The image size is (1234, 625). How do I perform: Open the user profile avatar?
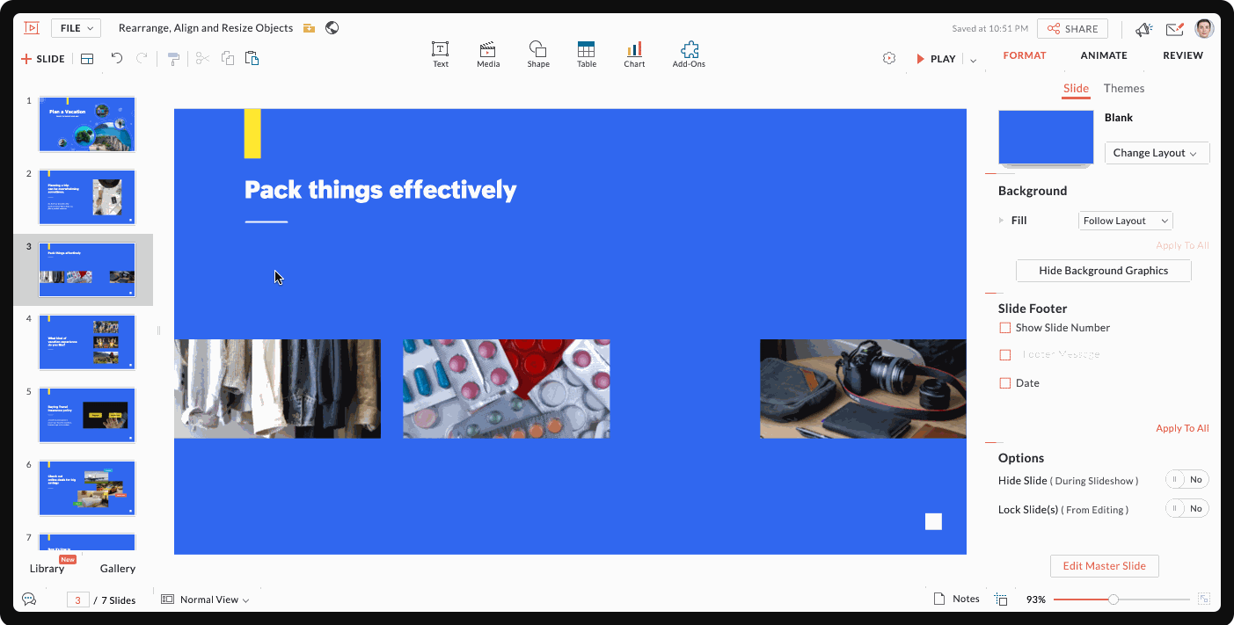pos(1204,28)
